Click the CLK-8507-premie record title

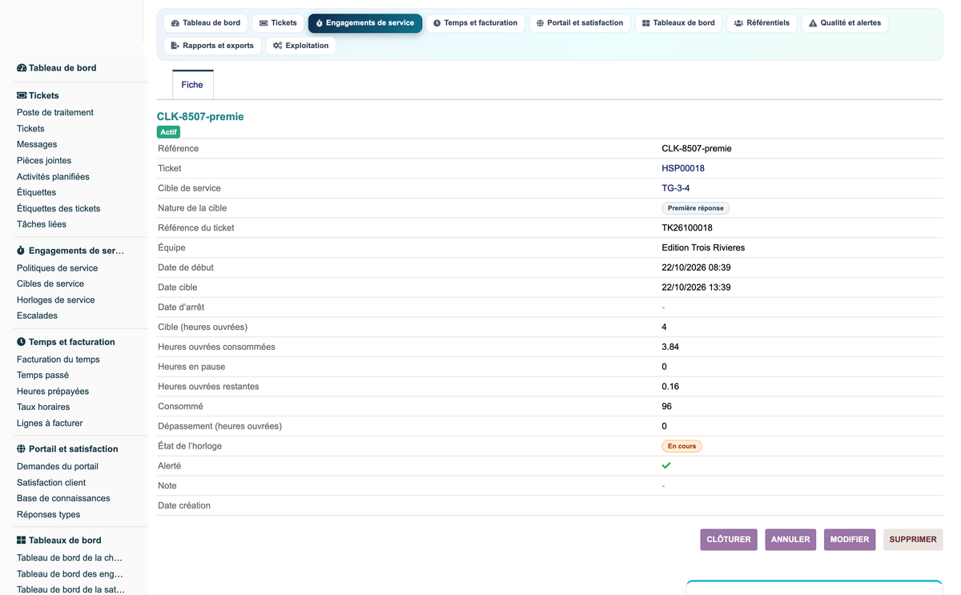tap(200, 117)
